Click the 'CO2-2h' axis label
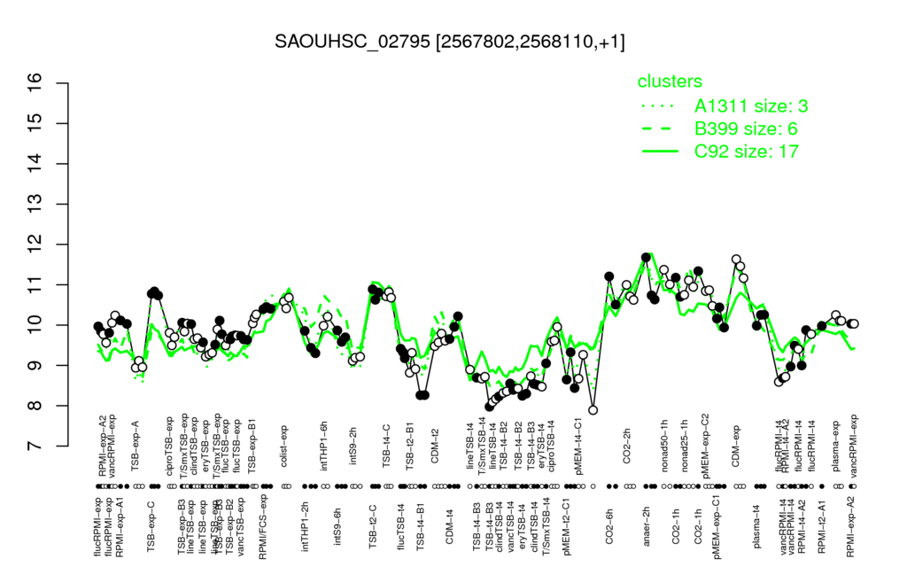 (627, 447)
